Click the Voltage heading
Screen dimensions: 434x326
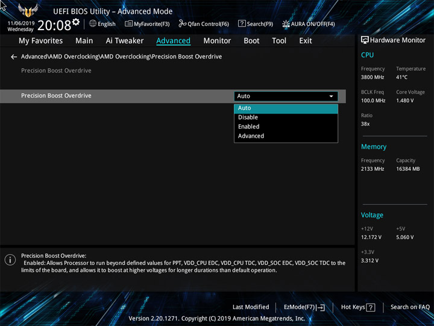coord(372,215)
